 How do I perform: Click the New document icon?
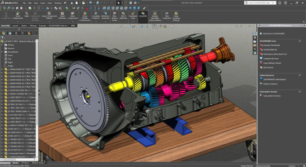77,3
